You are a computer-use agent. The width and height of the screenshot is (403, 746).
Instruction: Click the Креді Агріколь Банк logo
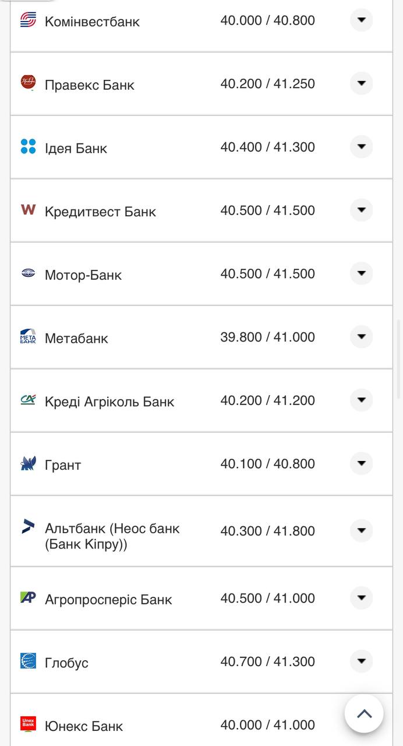(x=28, y=400)
